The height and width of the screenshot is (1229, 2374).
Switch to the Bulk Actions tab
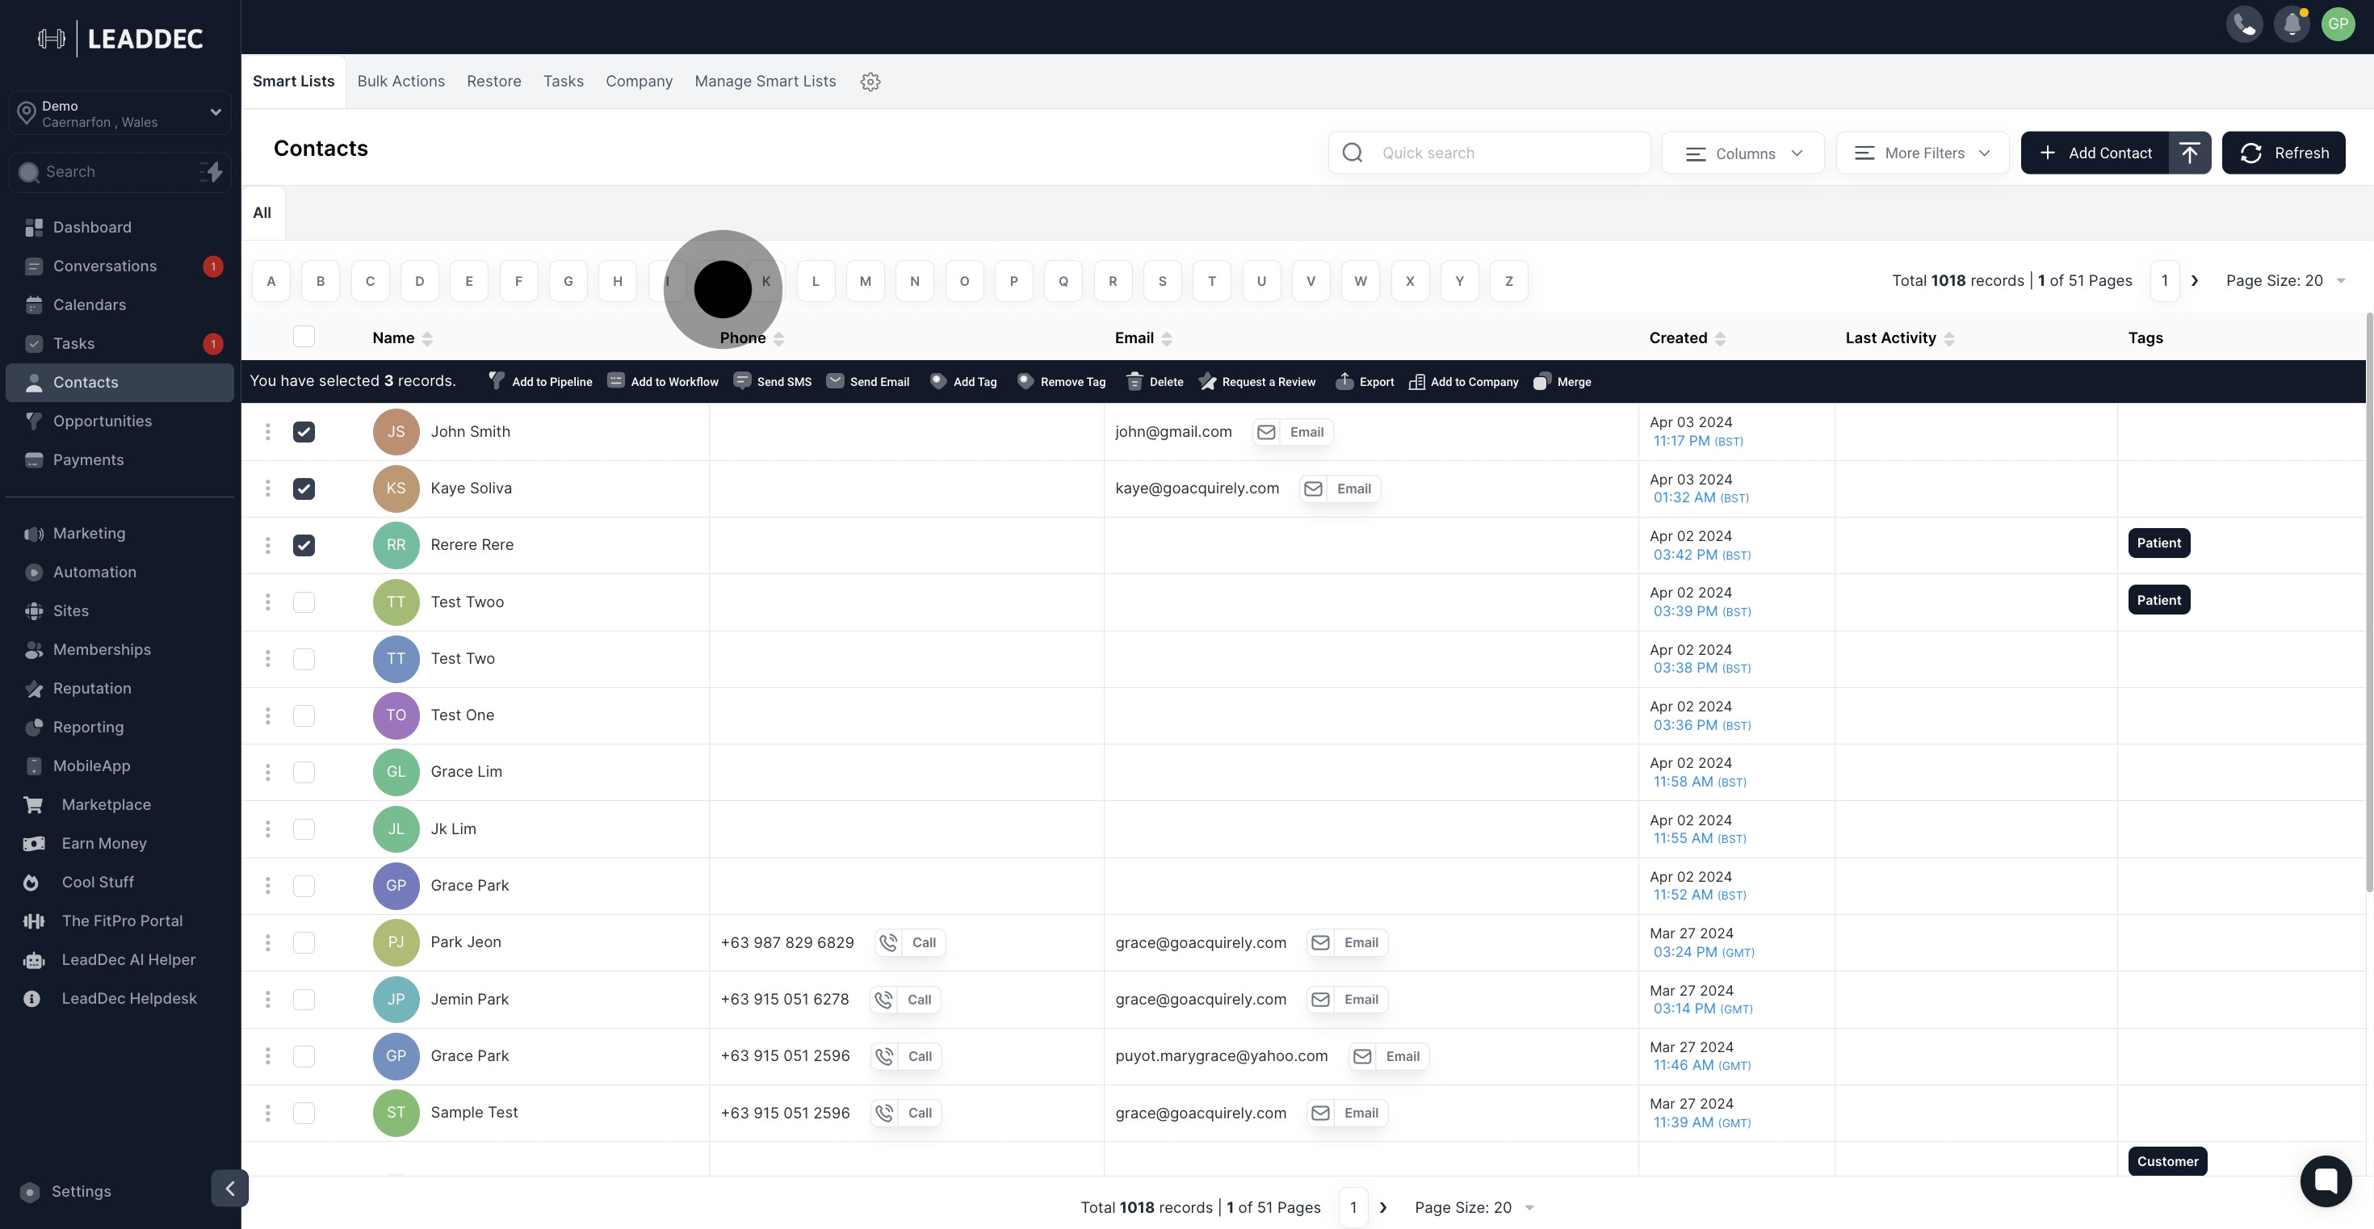(401, 81)
